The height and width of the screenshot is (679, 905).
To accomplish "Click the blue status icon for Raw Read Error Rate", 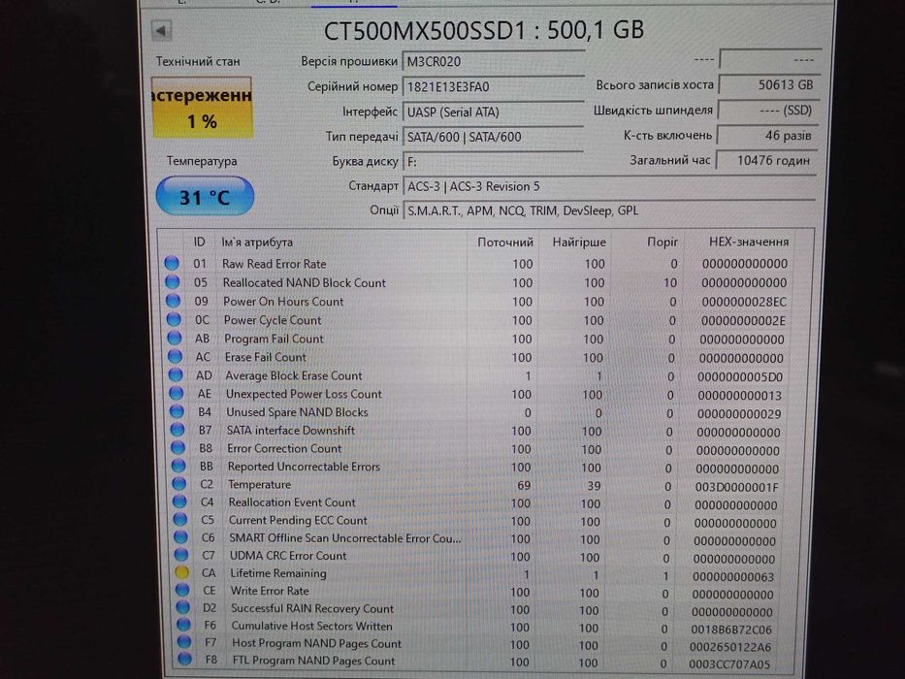I will [x=172, y=263].
